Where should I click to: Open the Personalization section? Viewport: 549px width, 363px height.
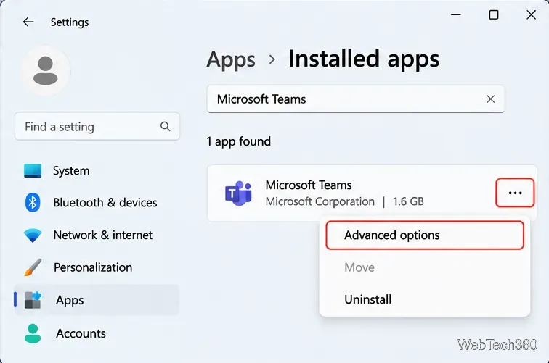[x=97, y=267]
